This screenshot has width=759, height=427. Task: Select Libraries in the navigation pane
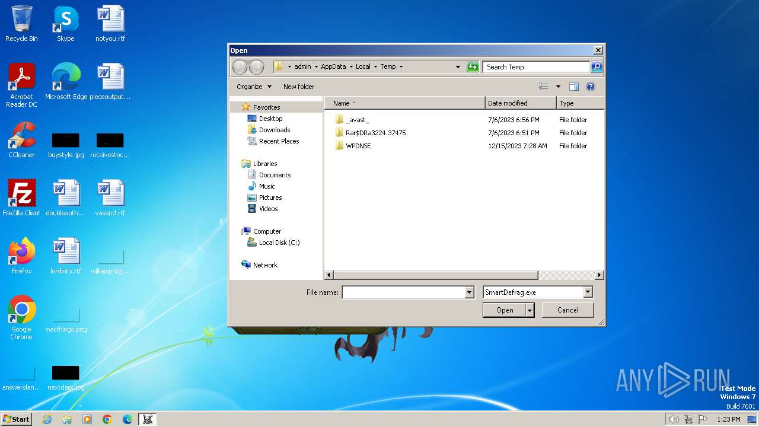(x=265, y=164)
